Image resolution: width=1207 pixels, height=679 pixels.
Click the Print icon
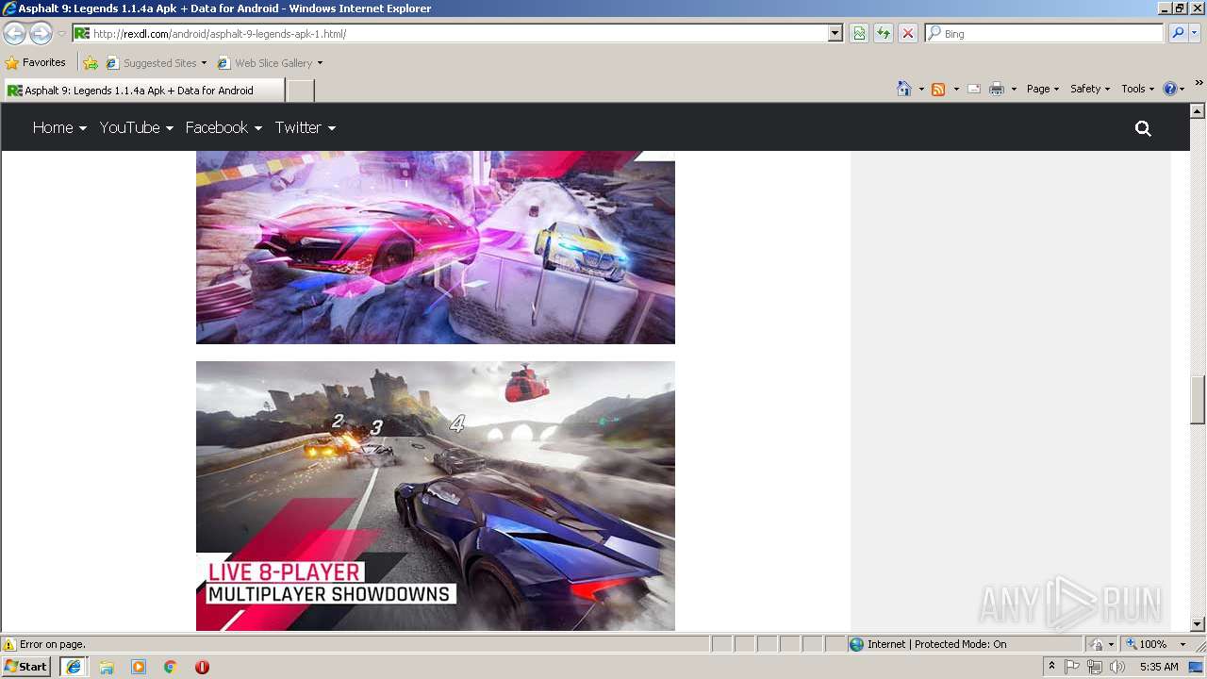(997, 89)
